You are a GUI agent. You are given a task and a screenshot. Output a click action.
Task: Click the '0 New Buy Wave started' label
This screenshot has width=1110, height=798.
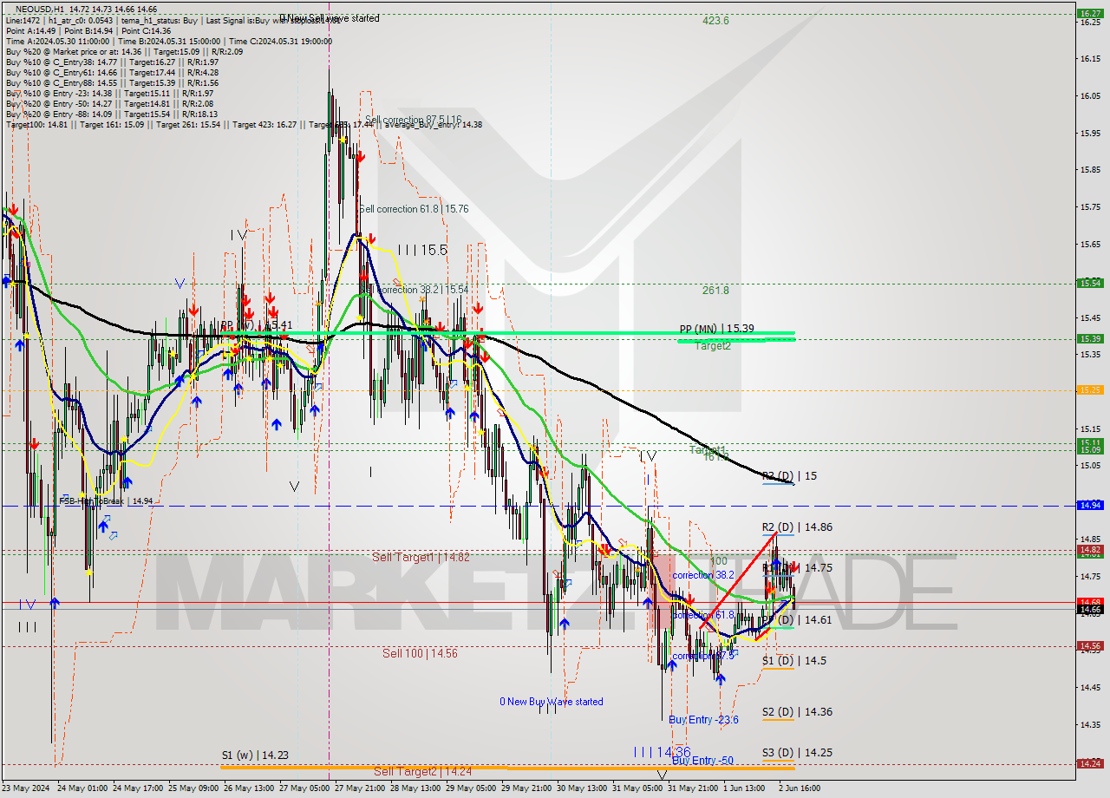click(x=551, y=702)
